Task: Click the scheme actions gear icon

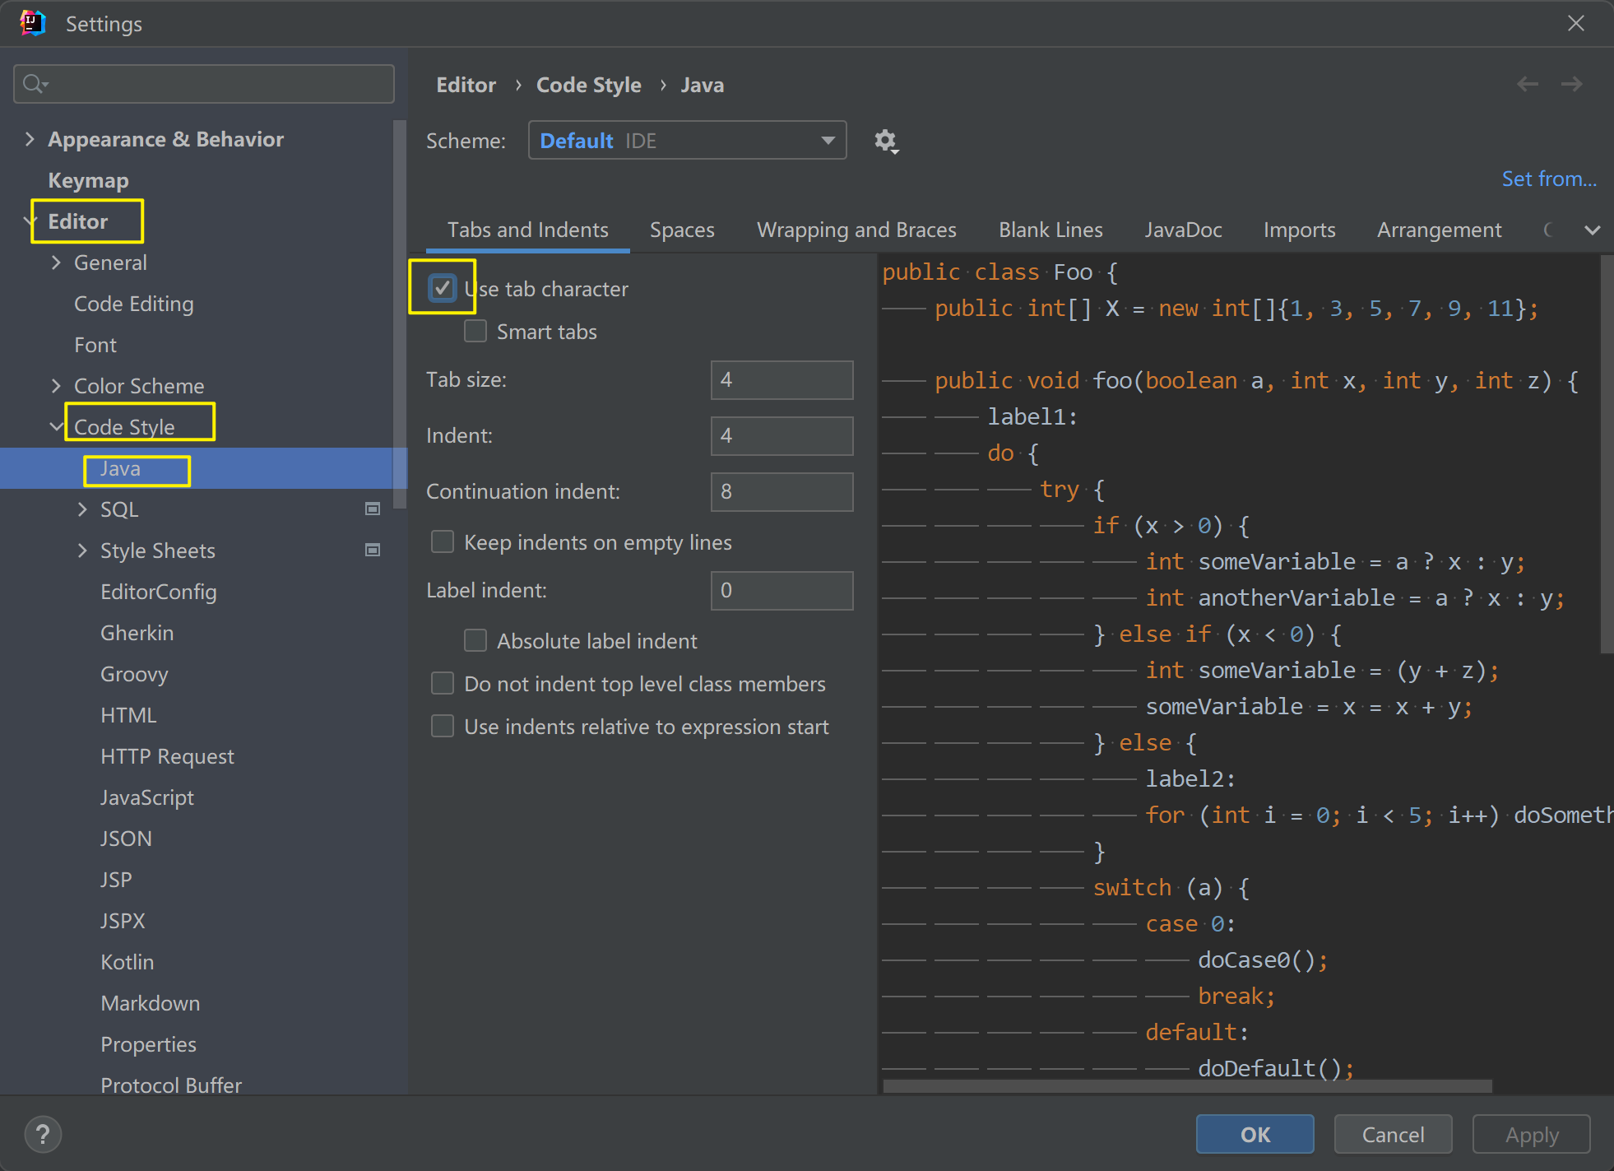Action: pos(885,142)
